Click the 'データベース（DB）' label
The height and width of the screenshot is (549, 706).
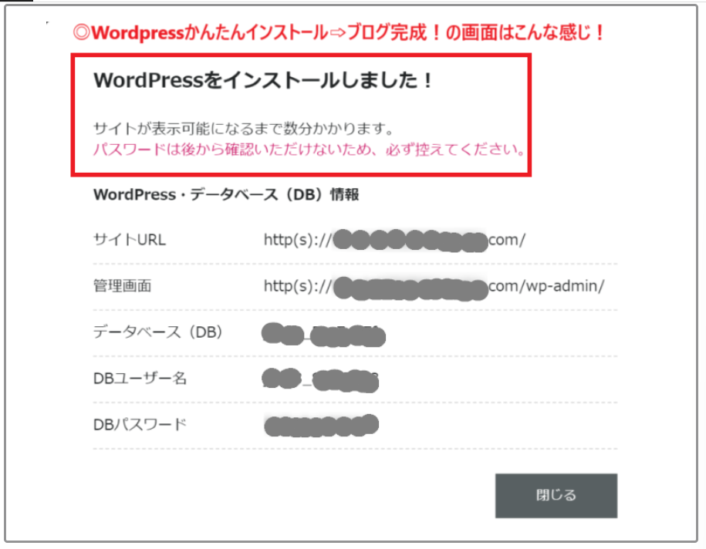coord(158,332)
